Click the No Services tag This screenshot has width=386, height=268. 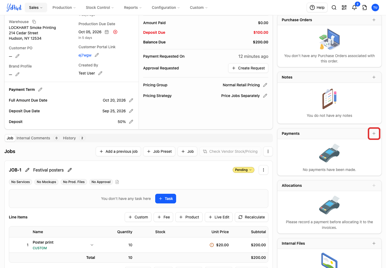pyautogui.click(x=20, y=182)
